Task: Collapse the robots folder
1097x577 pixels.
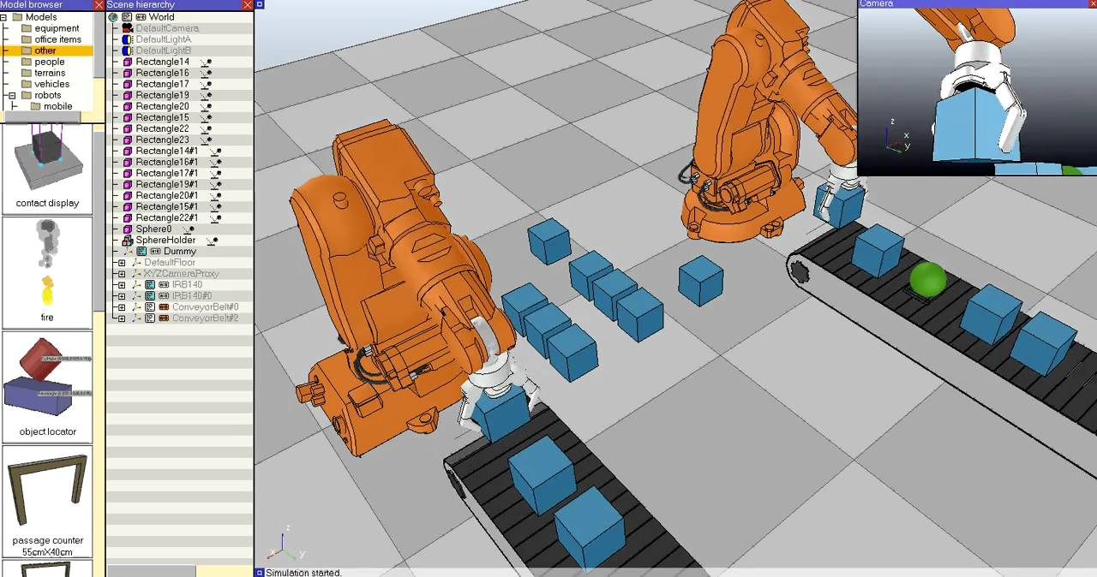Action: [12, 95]
